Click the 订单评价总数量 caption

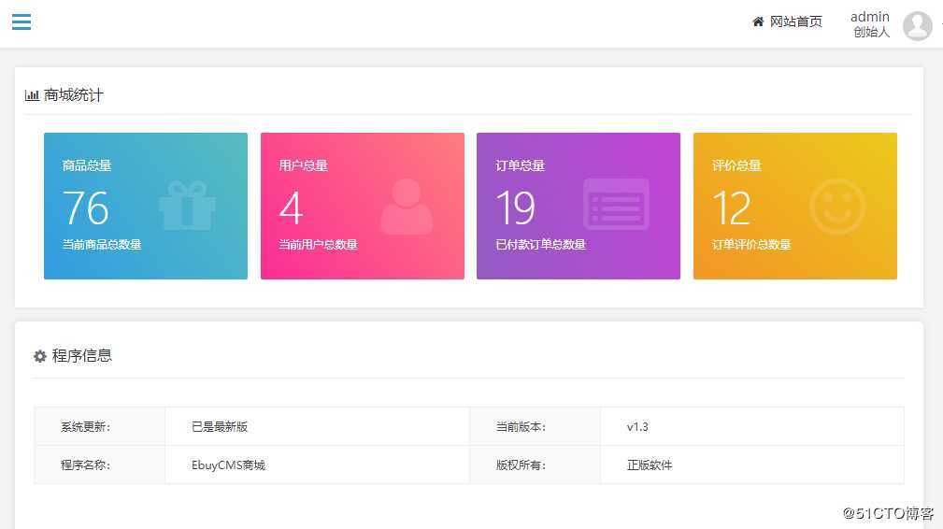point(751,245)
